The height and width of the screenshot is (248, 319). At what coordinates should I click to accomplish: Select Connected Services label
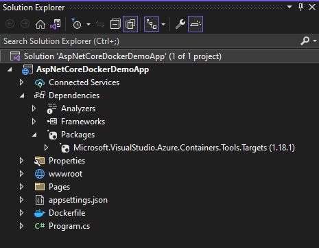tap(84, 82)
